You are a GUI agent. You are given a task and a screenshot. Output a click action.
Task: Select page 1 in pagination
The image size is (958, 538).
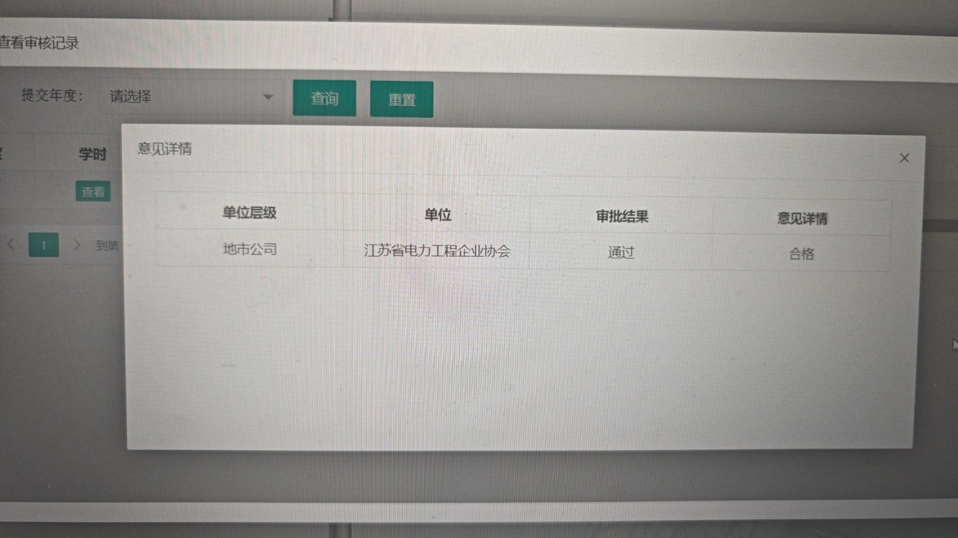pos(44,245)
